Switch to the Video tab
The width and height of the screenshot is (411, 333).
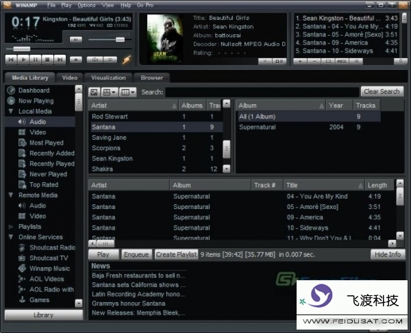pyautogui.click(x=70, y=78)
